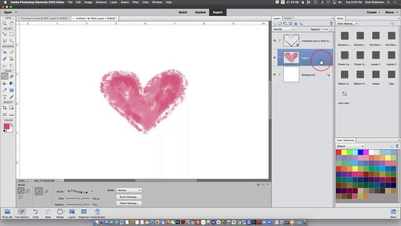
Task: Select the Gradient tool
Action: [11, 83]
